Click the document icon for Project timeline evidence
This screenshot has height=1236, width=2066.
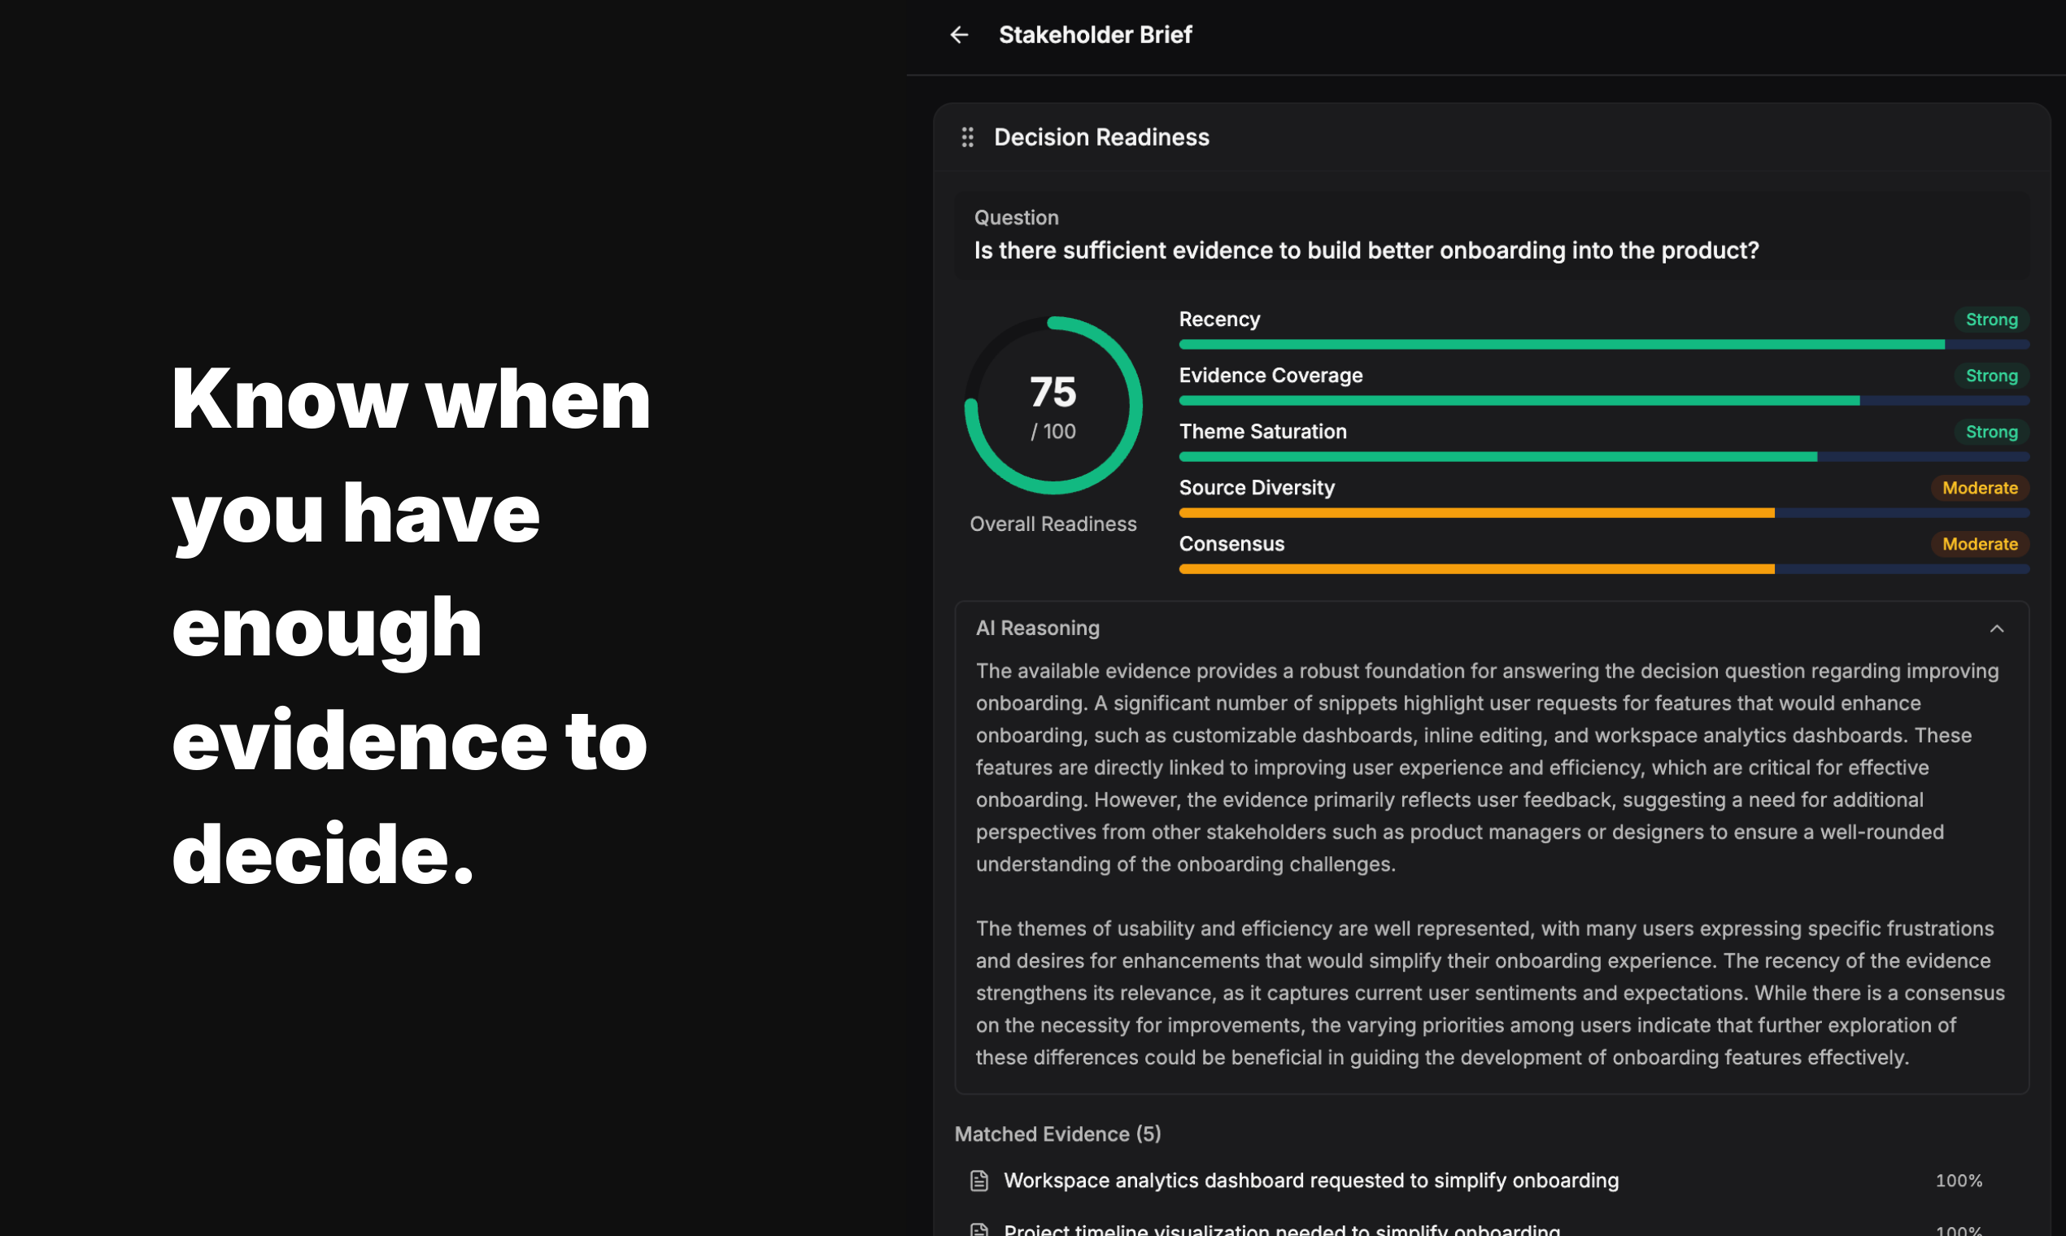point(979,1229)
